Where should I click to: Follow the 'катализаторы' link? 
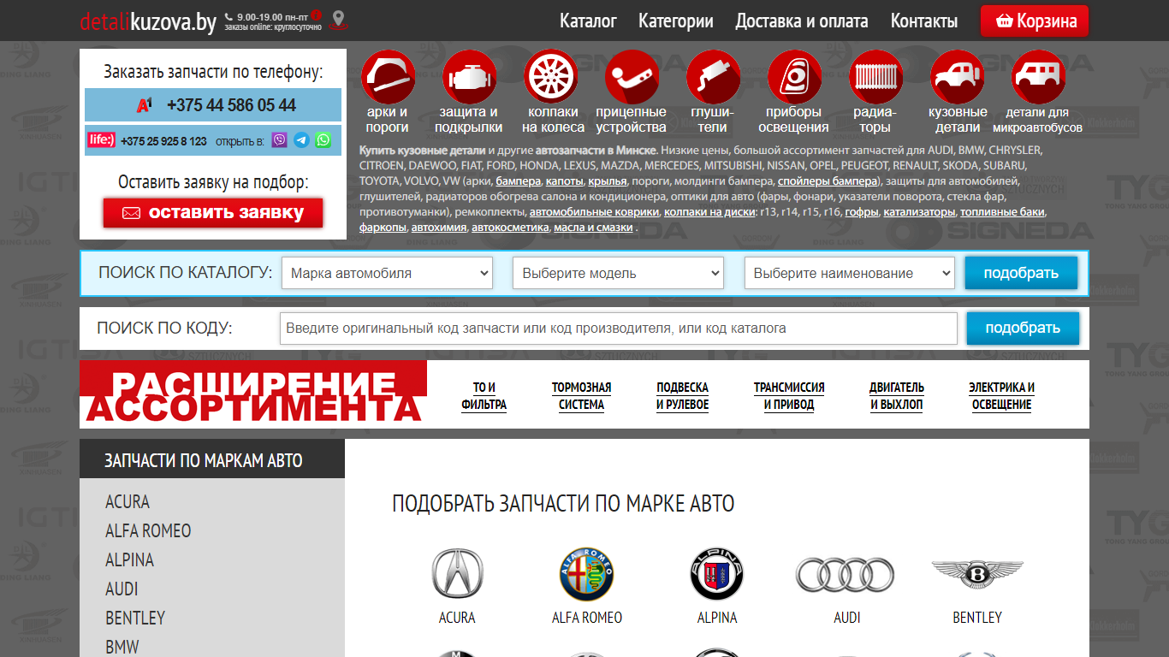tap(919, 212)
